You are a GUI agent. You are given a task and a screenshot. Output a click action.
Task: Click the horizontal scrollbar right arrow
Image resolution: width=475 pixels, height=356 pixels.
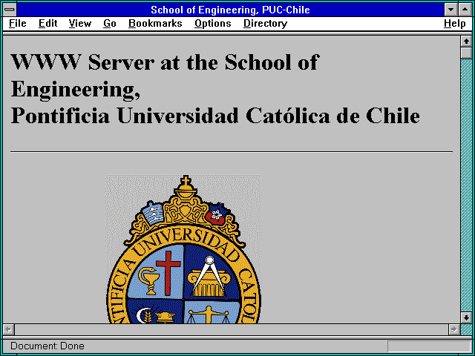pos(454,329)
